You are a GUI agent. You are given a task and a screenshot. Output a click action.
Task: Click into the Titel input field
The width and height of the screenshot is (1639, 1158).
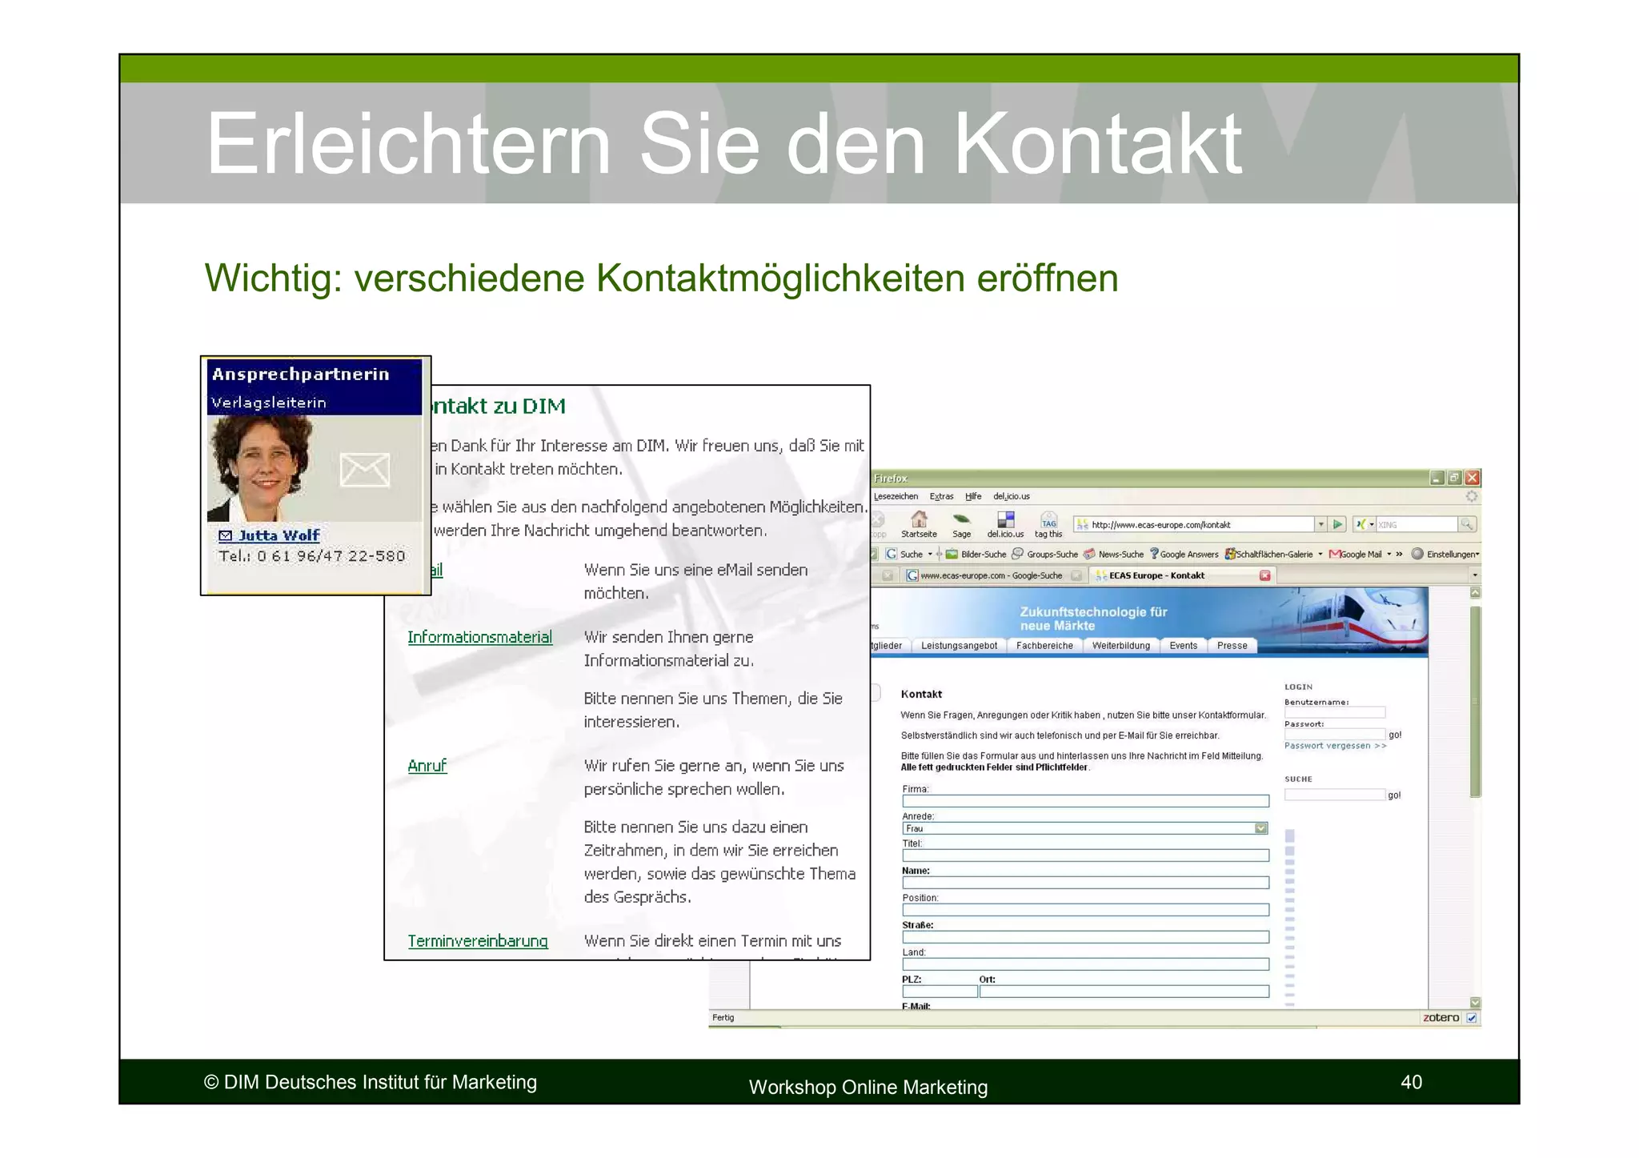point(1086,855)
